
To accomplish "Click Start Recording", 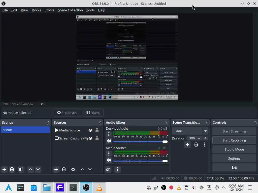I will click(234, 140).
